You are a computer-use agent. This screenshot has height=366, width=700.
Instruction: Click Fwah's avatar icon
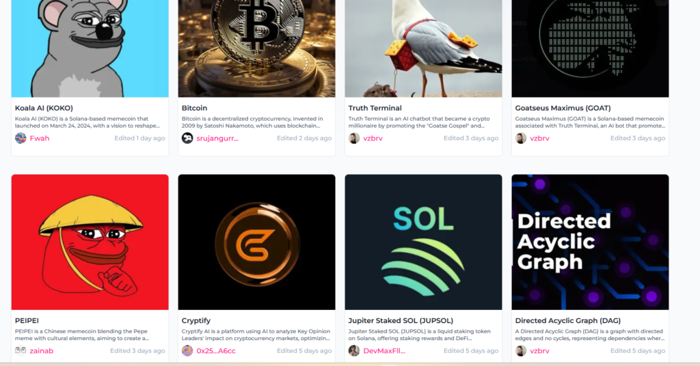pos(21,138)
